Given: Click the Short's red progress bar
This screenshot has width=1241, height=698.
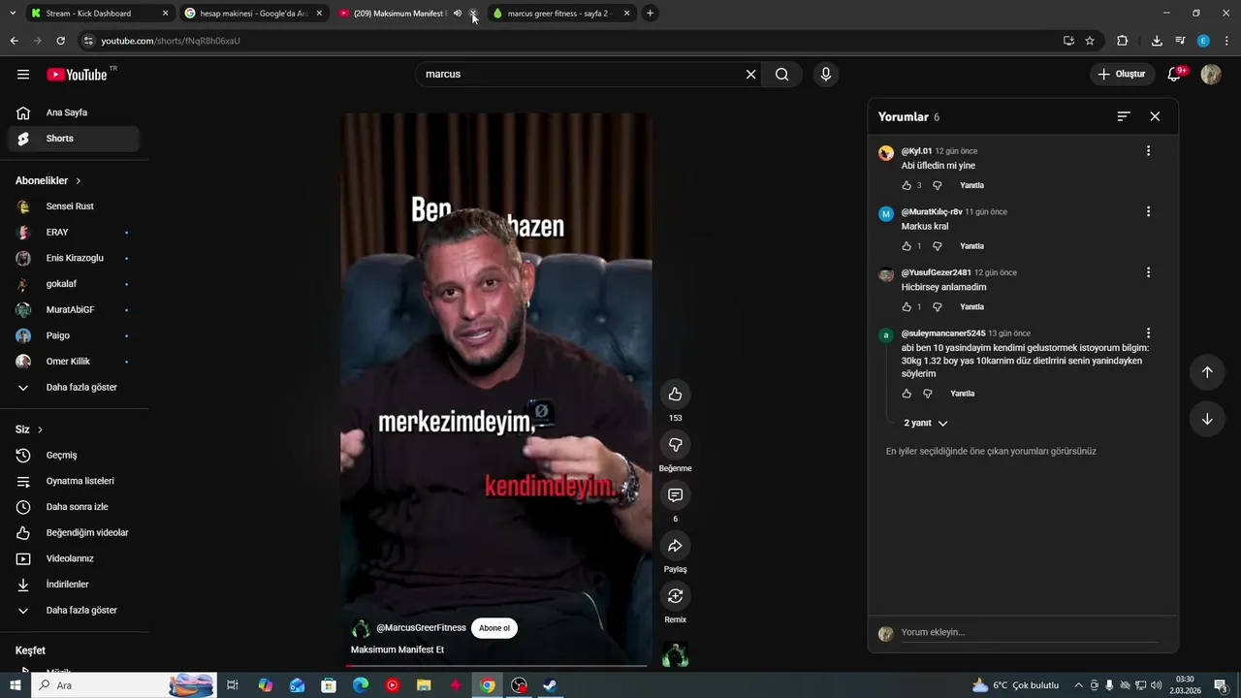Looking at the screenshot, I should (495, 666).
